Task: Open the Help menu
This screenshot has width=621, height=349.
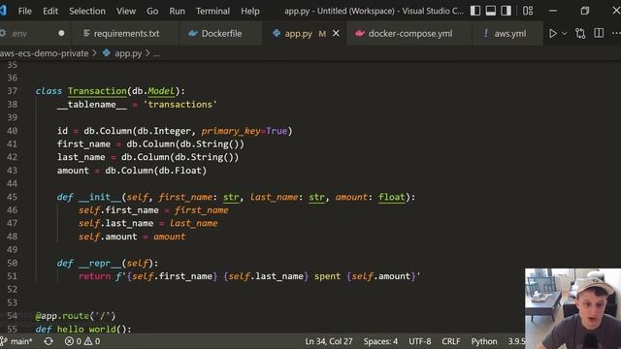Action: click(250, 11)
